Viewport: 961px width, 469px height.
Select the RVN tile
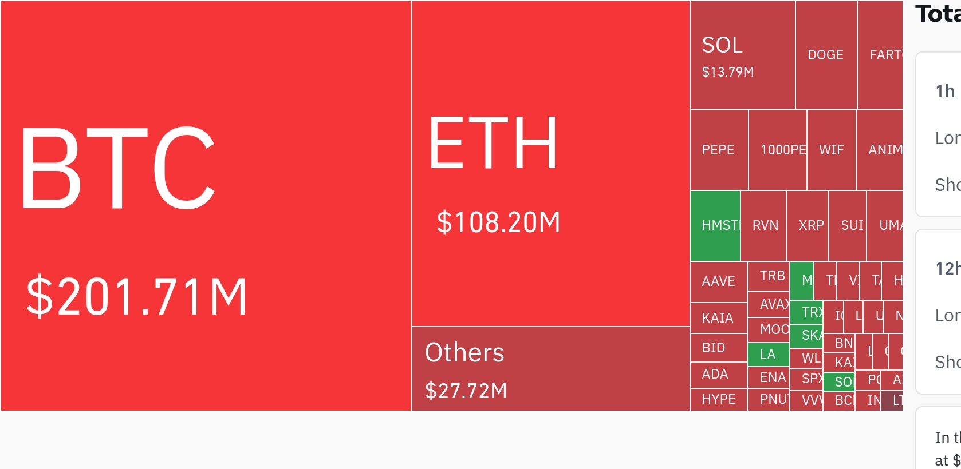click(x=763, y=226)
